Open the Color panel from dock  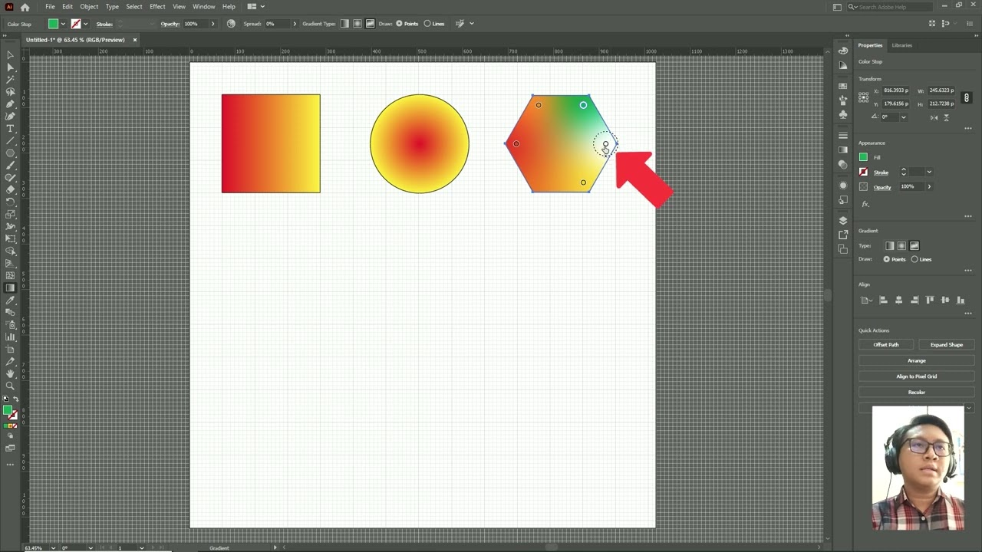tap(843, 51)
